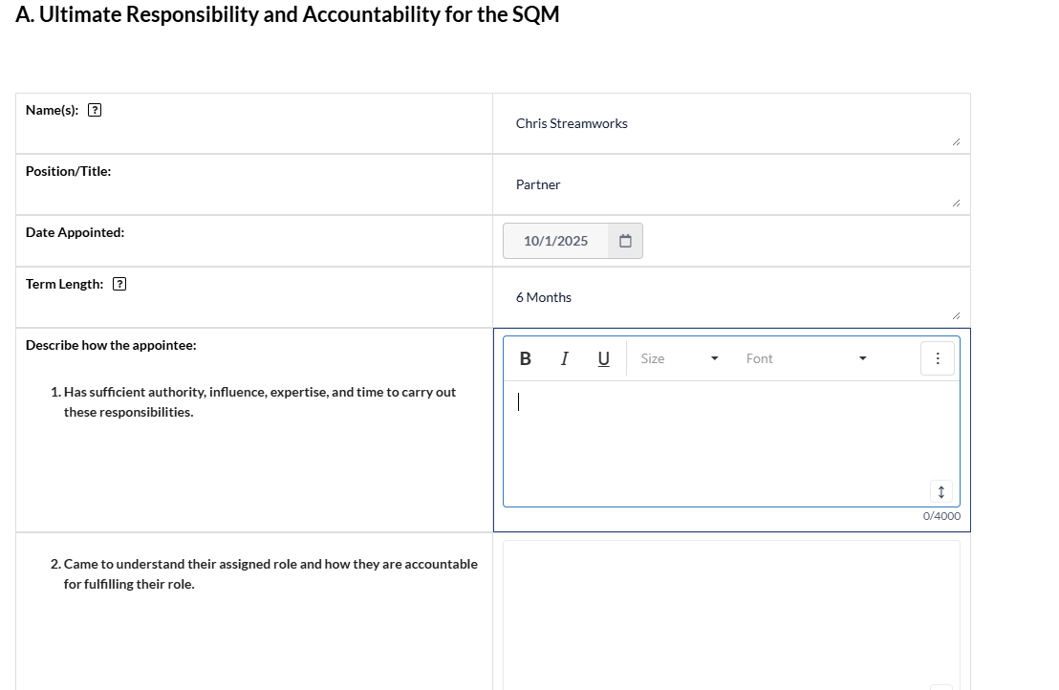This screenshot has height=690, width=1059.
Task: Click the help icon next to Name(s)
Action: click(95, 110)
